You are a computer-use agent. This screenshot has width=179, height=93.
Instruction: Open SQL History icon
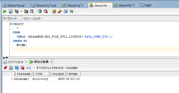(66, 11)
